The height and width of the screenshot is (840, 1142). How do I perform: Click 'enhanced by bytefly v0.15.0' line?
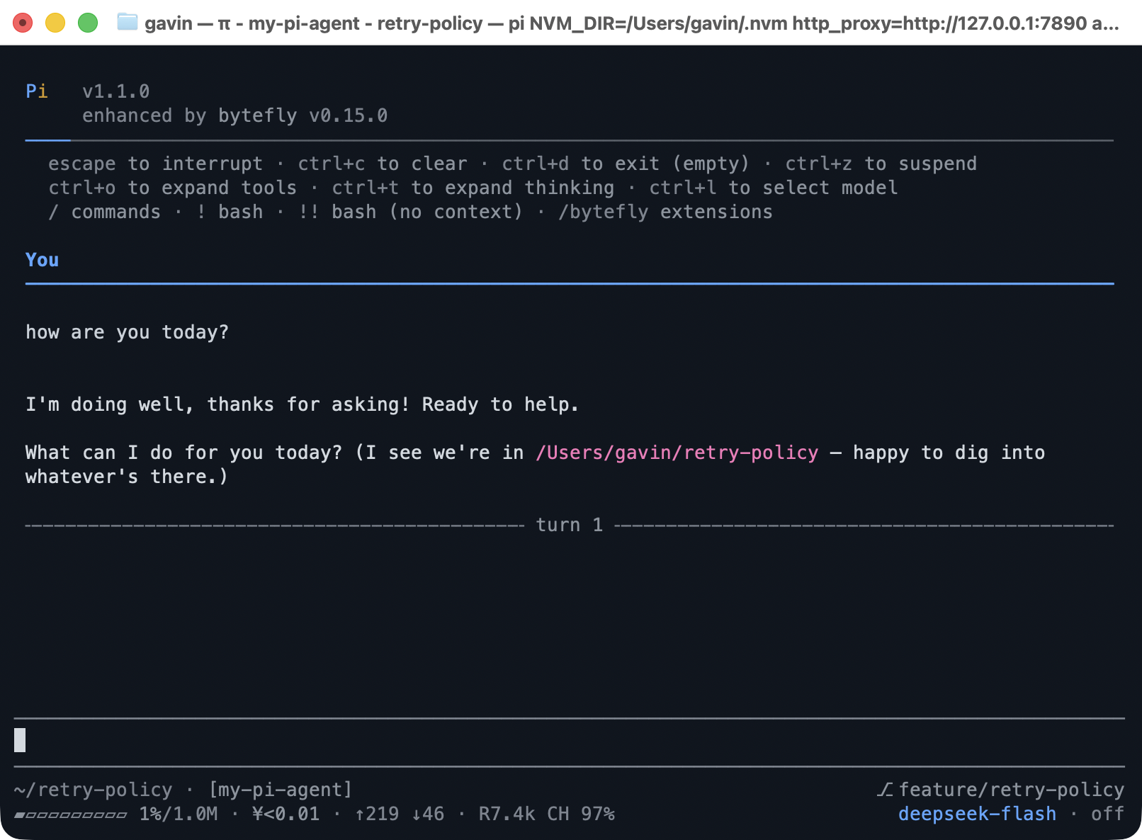click(235, 115)
